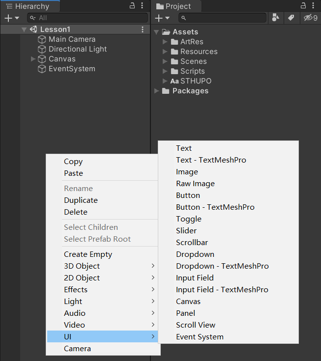
Task: Click the STHUPO Aa font icon
Action: pyautogui.click(x=175, y=81)
